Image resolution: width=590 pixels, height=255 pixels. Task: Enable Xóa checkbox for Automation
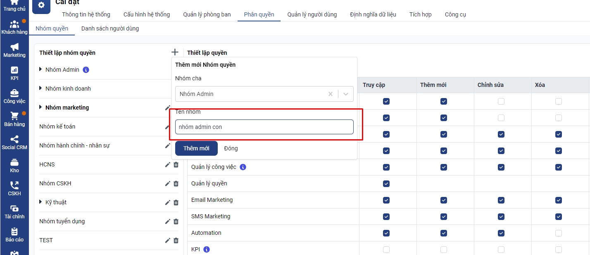pyautogui.click(x=559, y=233)
